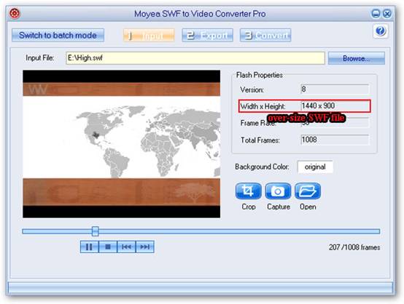
Task: Click the Width x Height value 1440 x 900
Action: click(x=335, y=105)
